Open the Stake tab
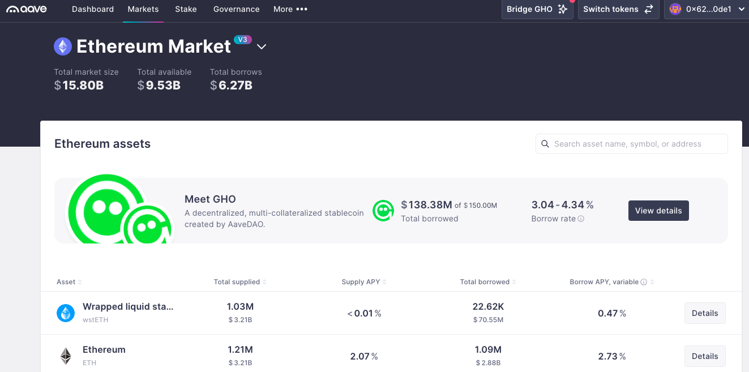This screenshot has width=749, height=372. point(186,9)
